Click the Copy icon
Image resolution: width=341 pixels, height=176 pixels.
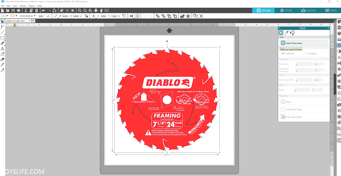tap(31, 11)
